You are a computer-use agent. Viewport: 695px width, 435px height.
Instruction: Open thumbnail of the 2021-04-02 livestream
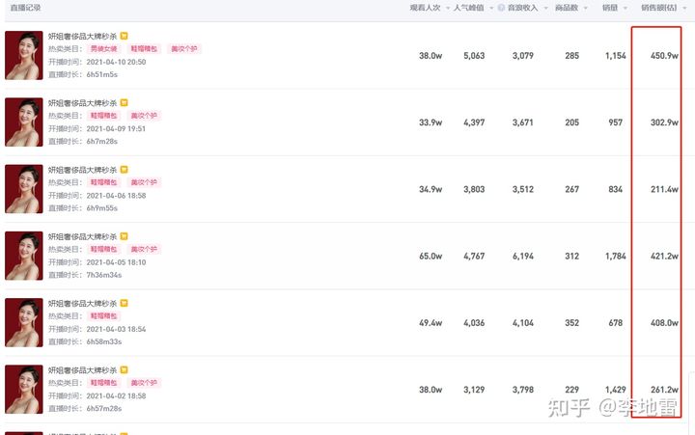pyautogui.click(x=24, y=389)
